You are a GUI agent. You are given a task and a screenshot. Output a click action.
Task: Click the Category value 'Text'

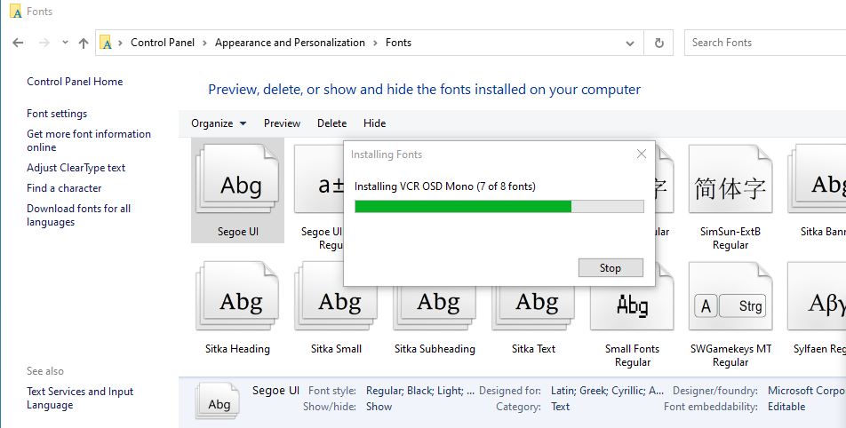click(560, 407)
